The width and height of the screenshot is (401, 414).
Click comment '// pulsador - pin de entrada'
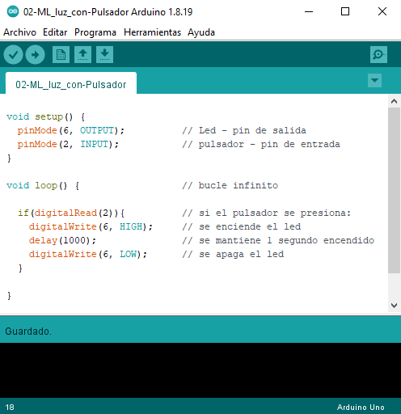(x=261, y=144)
